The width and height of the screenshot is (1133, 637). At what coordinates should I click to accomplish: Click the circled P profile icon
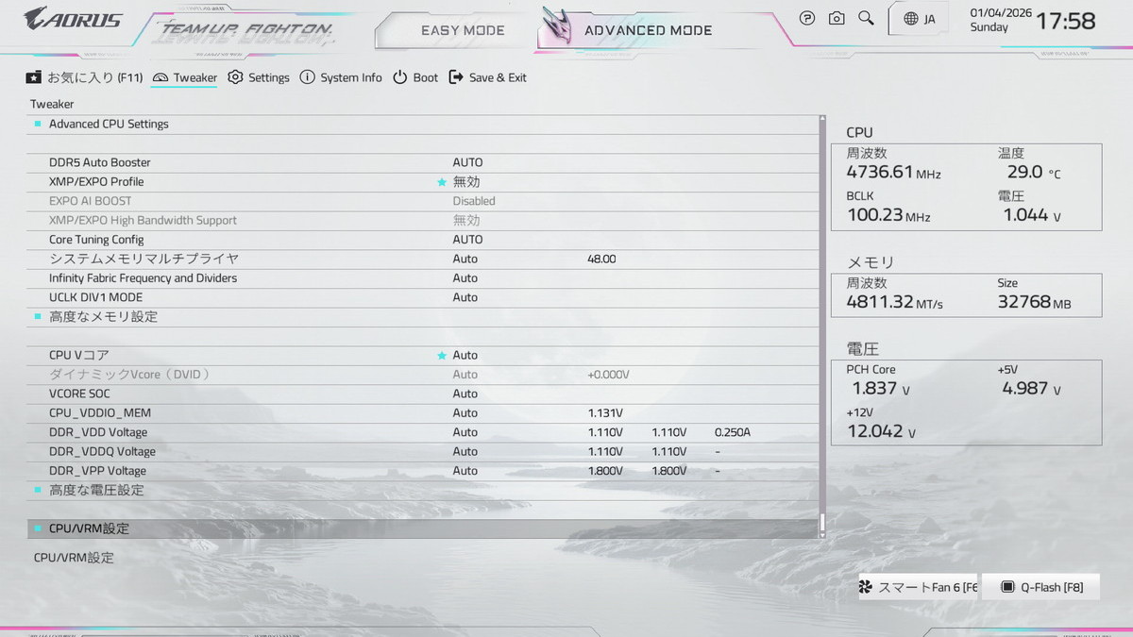point(807,18)
